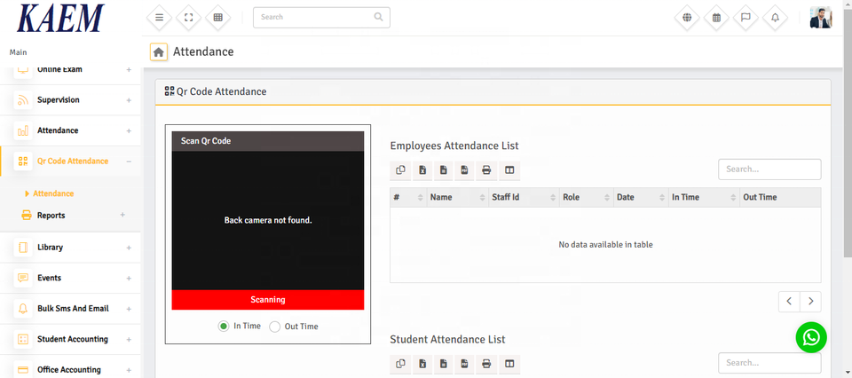The image size is (852, 378).
Task: Open the calendar icon in header
Action: click(x=716, y=17)
